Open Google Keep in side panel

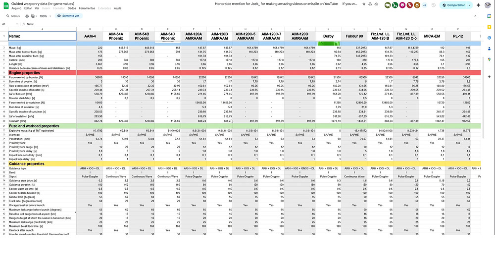489,26
